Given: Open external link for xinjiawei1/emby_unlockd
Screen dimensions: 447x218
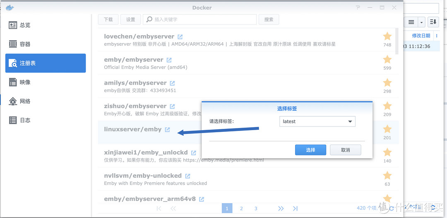Looking at the screenshot, I should pyautogui.click(x=194, y=153).
